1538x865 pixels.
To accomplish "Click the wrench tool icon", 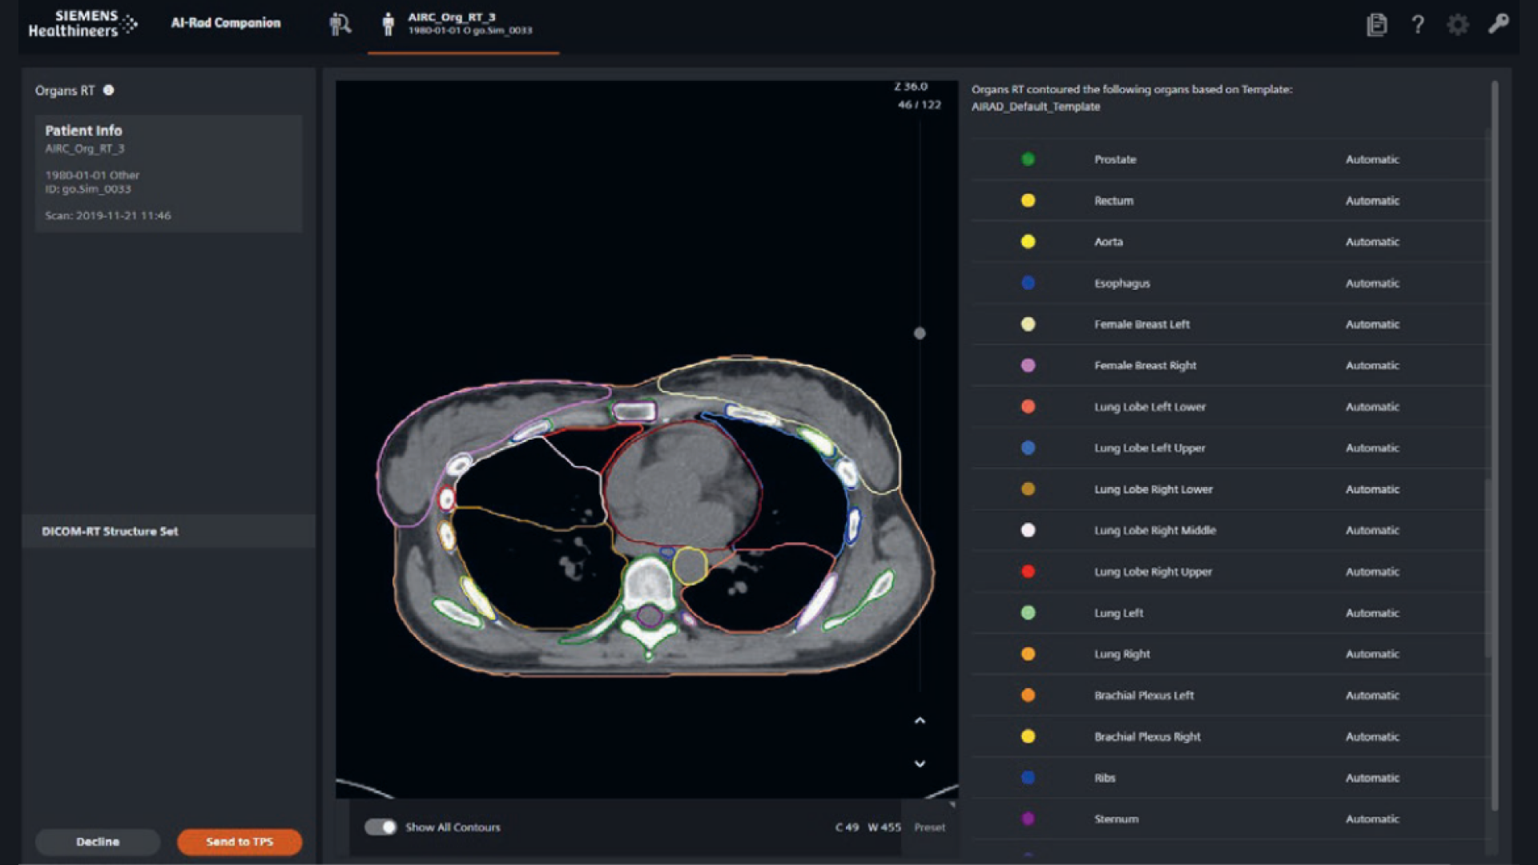I will [1498, 24].
